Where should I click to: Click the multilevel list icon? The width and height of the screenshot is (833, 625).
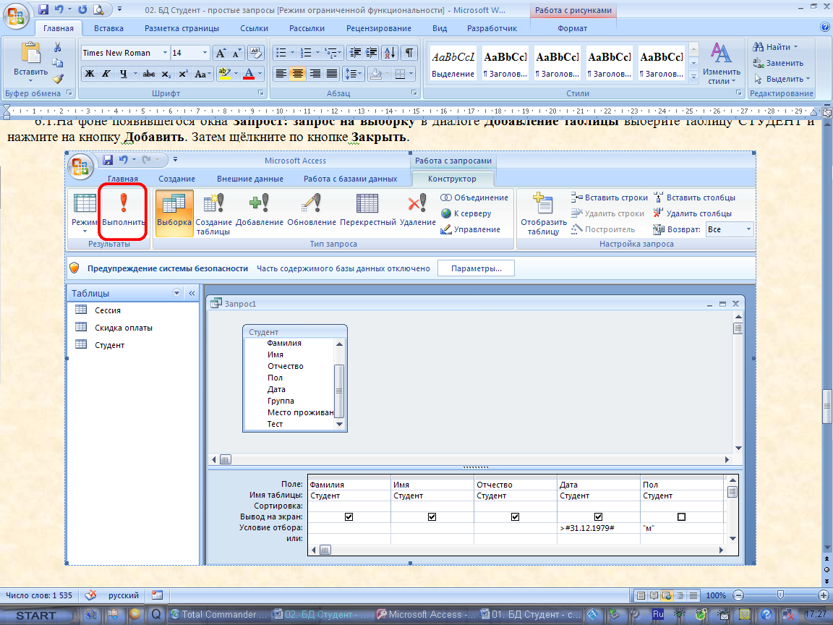(330, 53)
